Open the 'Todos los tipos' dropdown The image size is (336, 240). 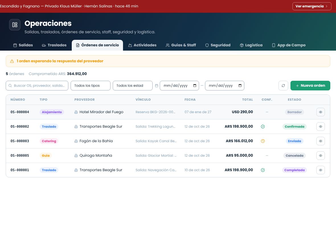91,86
